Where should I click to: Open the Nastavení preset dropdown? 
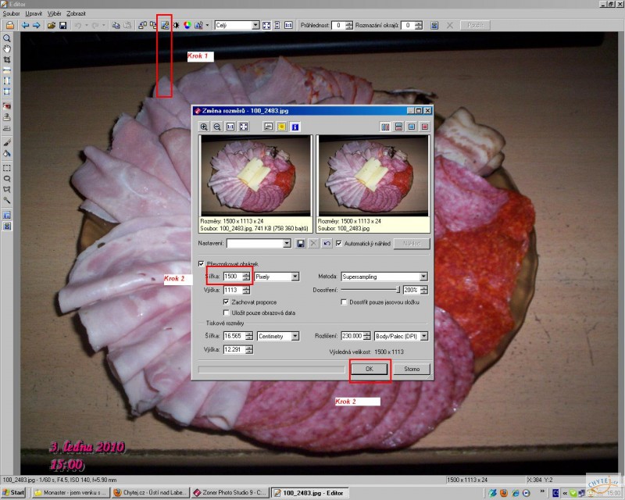(287, 243)
